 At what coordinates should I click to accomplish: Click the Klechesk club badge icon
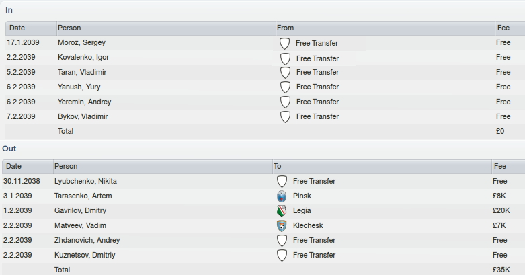tap(282, 225)
